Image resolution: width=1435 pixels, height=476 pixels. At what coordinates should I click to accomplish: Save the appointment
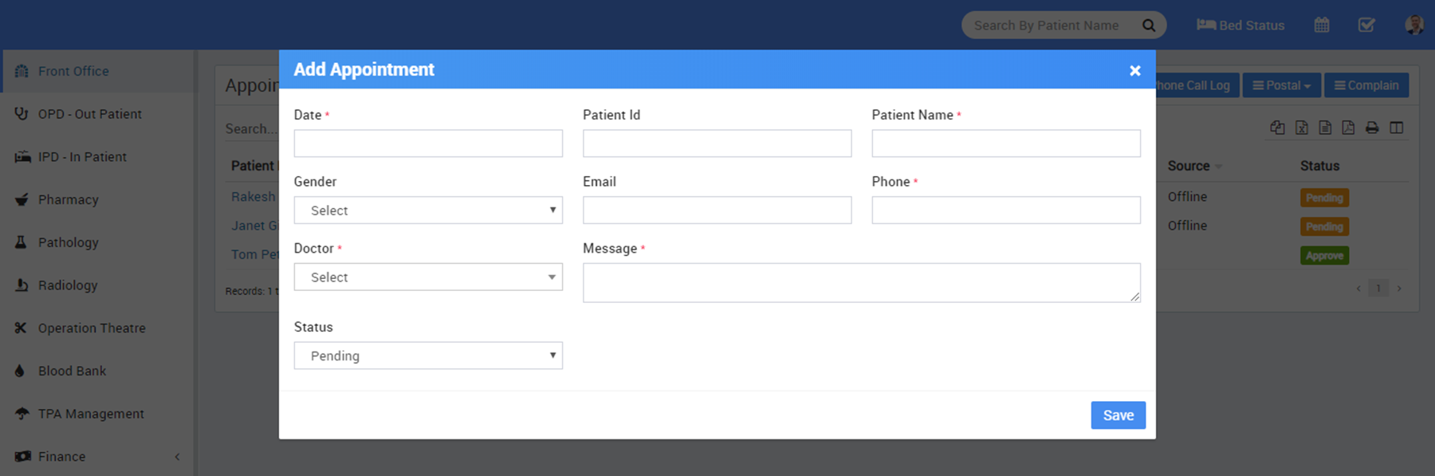1118,415
